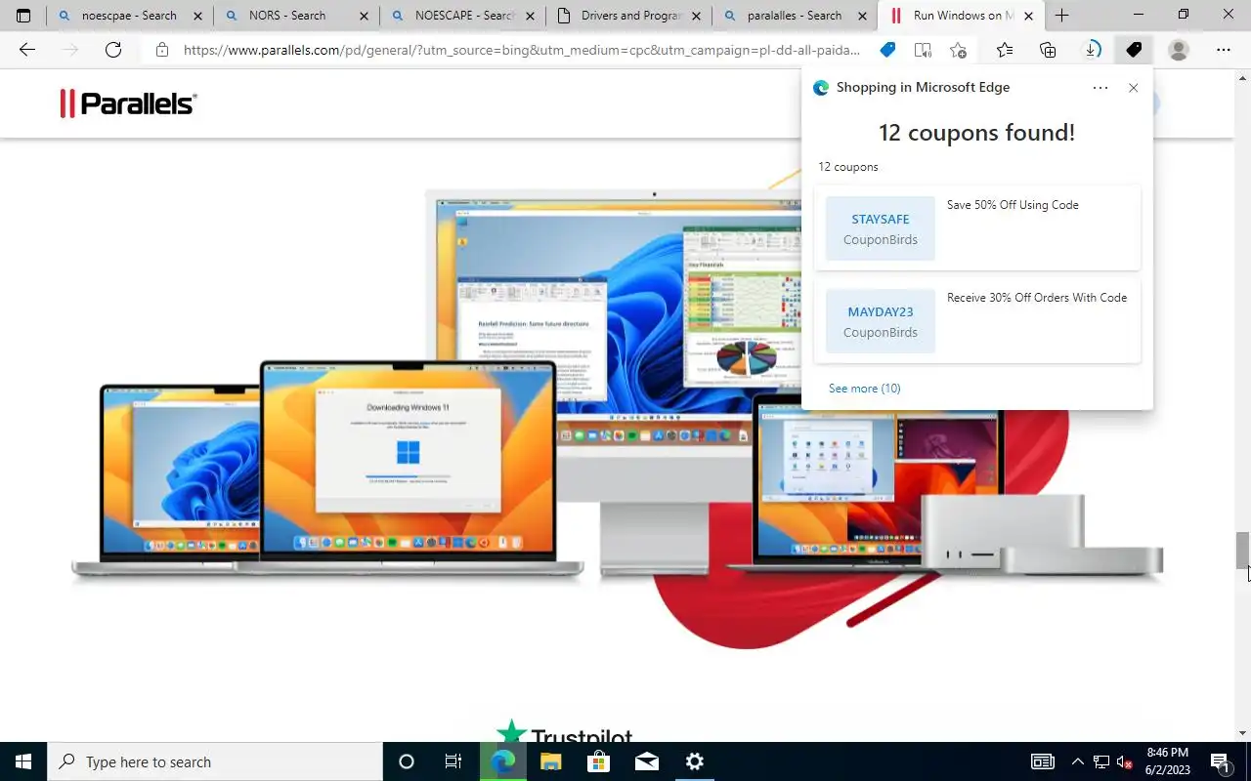Click the scrollbar down arrow
Image resolution: width=1251 pixels, height=781 pixels.
[1242, 733]
